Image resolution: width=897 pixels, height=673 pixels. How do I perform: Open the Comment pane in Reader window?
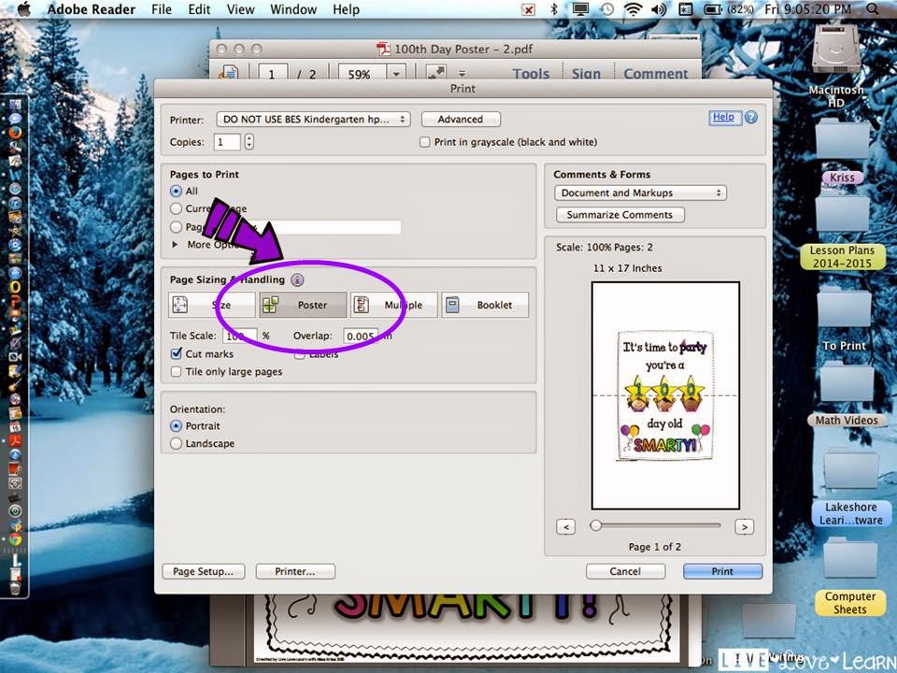[x=656, y=73]
